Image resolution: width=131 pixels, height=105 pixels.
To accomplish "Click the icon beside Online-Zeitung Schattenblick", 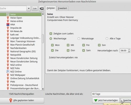I will tap(8, 78).
